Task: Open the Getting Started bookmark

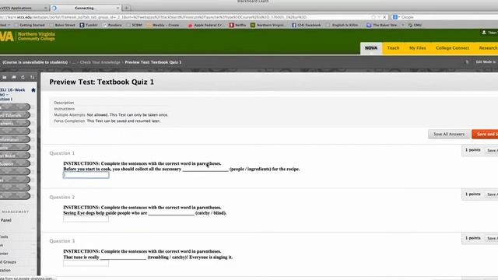Action: [30, 25]
